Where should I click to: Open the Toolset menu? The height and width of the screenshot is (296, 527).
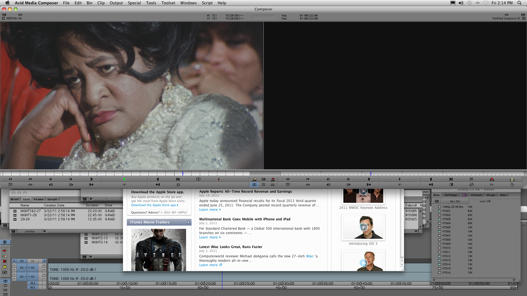click(168, 3)
